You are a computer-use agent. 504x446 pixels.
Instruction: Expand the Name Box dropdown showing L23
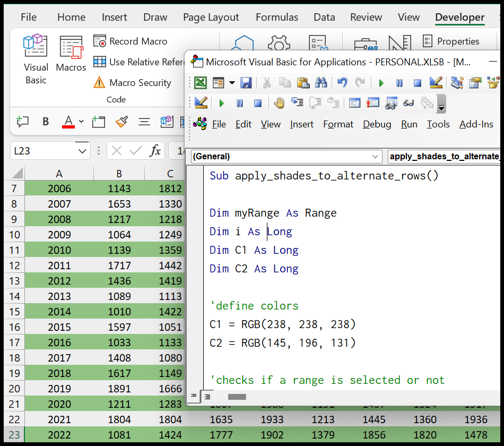(x=82, y=151)
